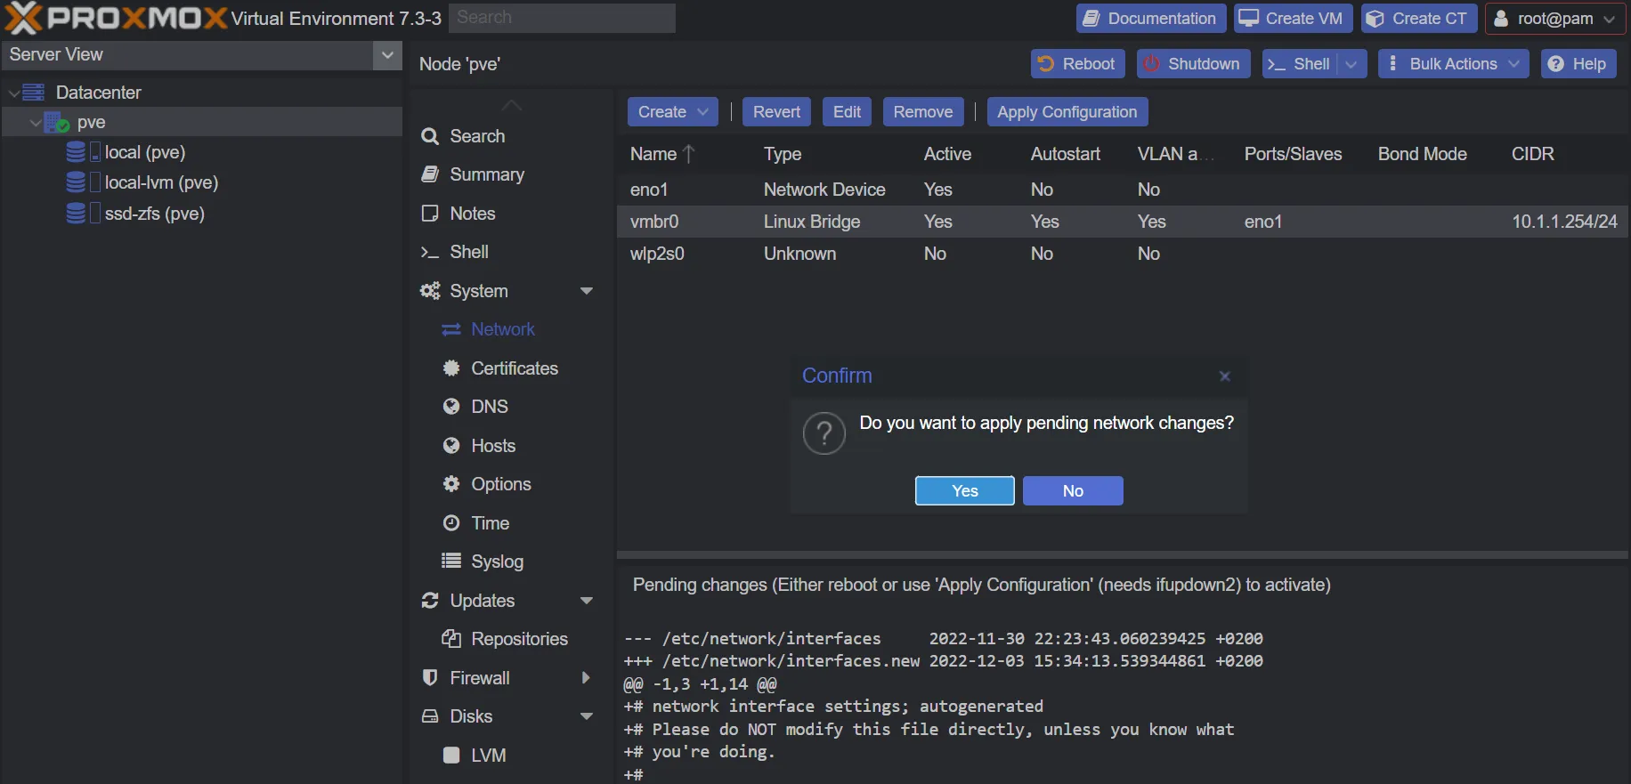Image resolution: width=1631 pixels, height=784 pixels.
Task: Open the root@pam user menu
Action: 1554,19
